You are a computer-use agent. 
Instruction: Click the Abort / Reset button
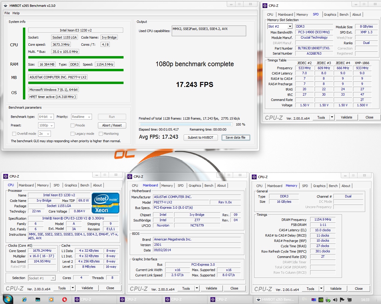coord(112,125)
